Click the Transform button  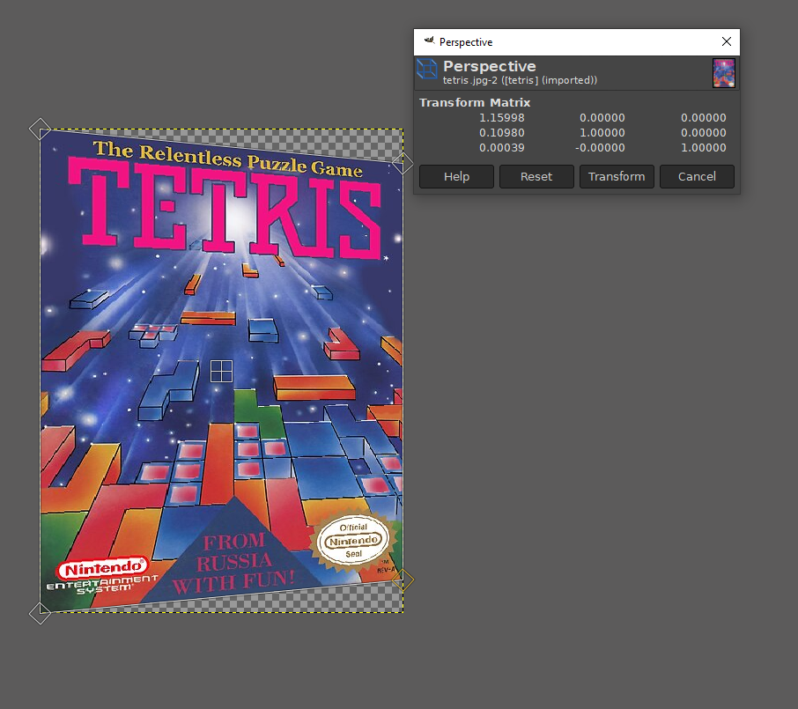[x=616, y=176]
